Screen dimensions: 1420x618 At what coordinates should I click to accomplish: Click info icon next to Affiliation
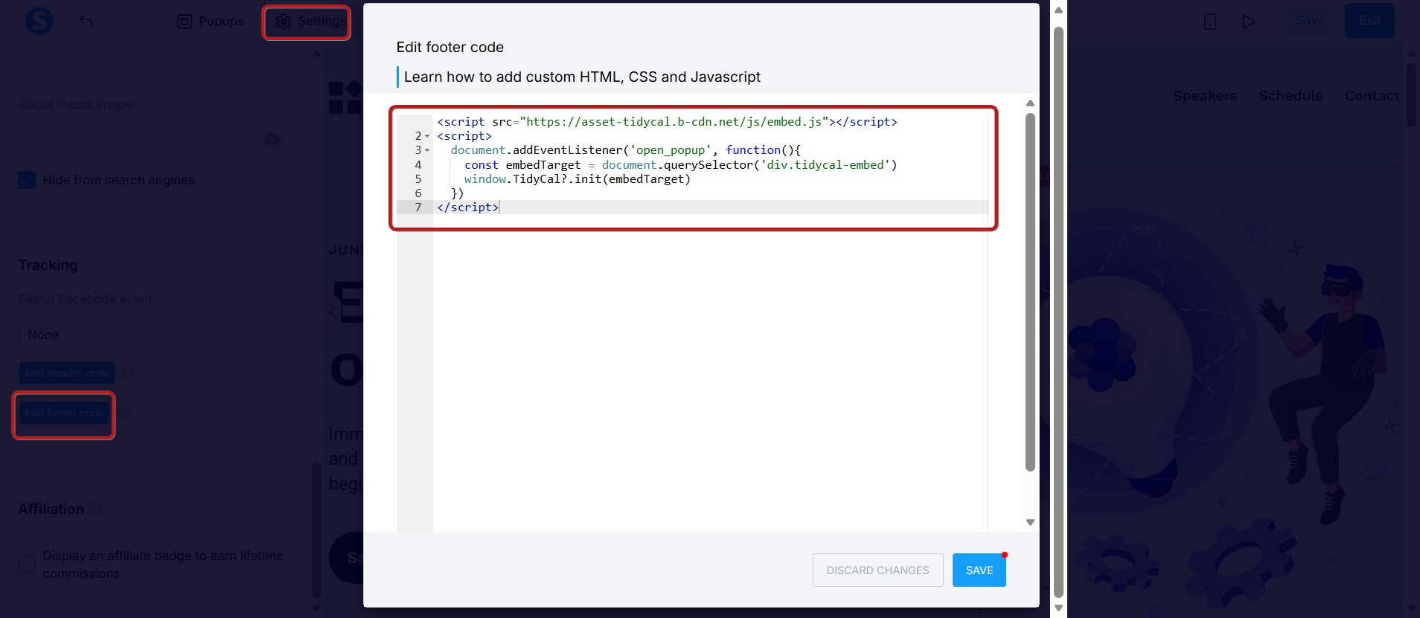[x=97, y=509]
